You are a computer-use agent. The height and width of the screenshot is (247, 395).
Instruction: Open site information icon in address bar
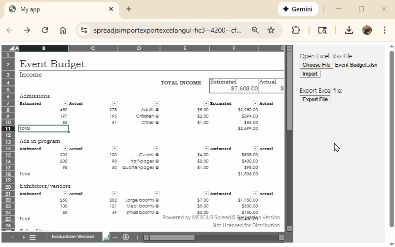pyautogui.click(x=84, y=30)
